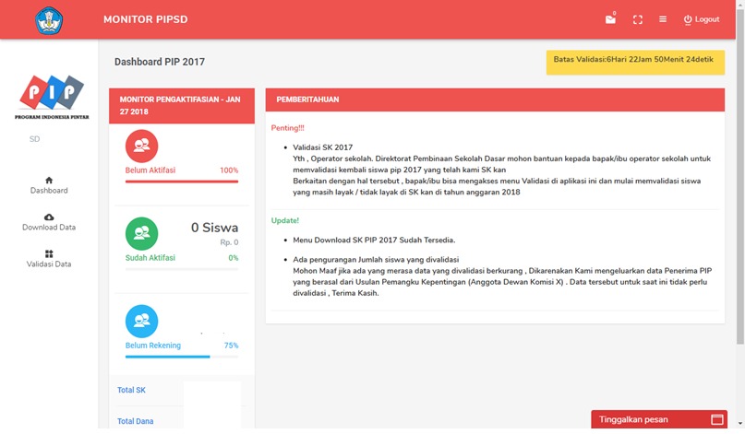
Task: Click the Update! heading
Action: tap(284, 220)
